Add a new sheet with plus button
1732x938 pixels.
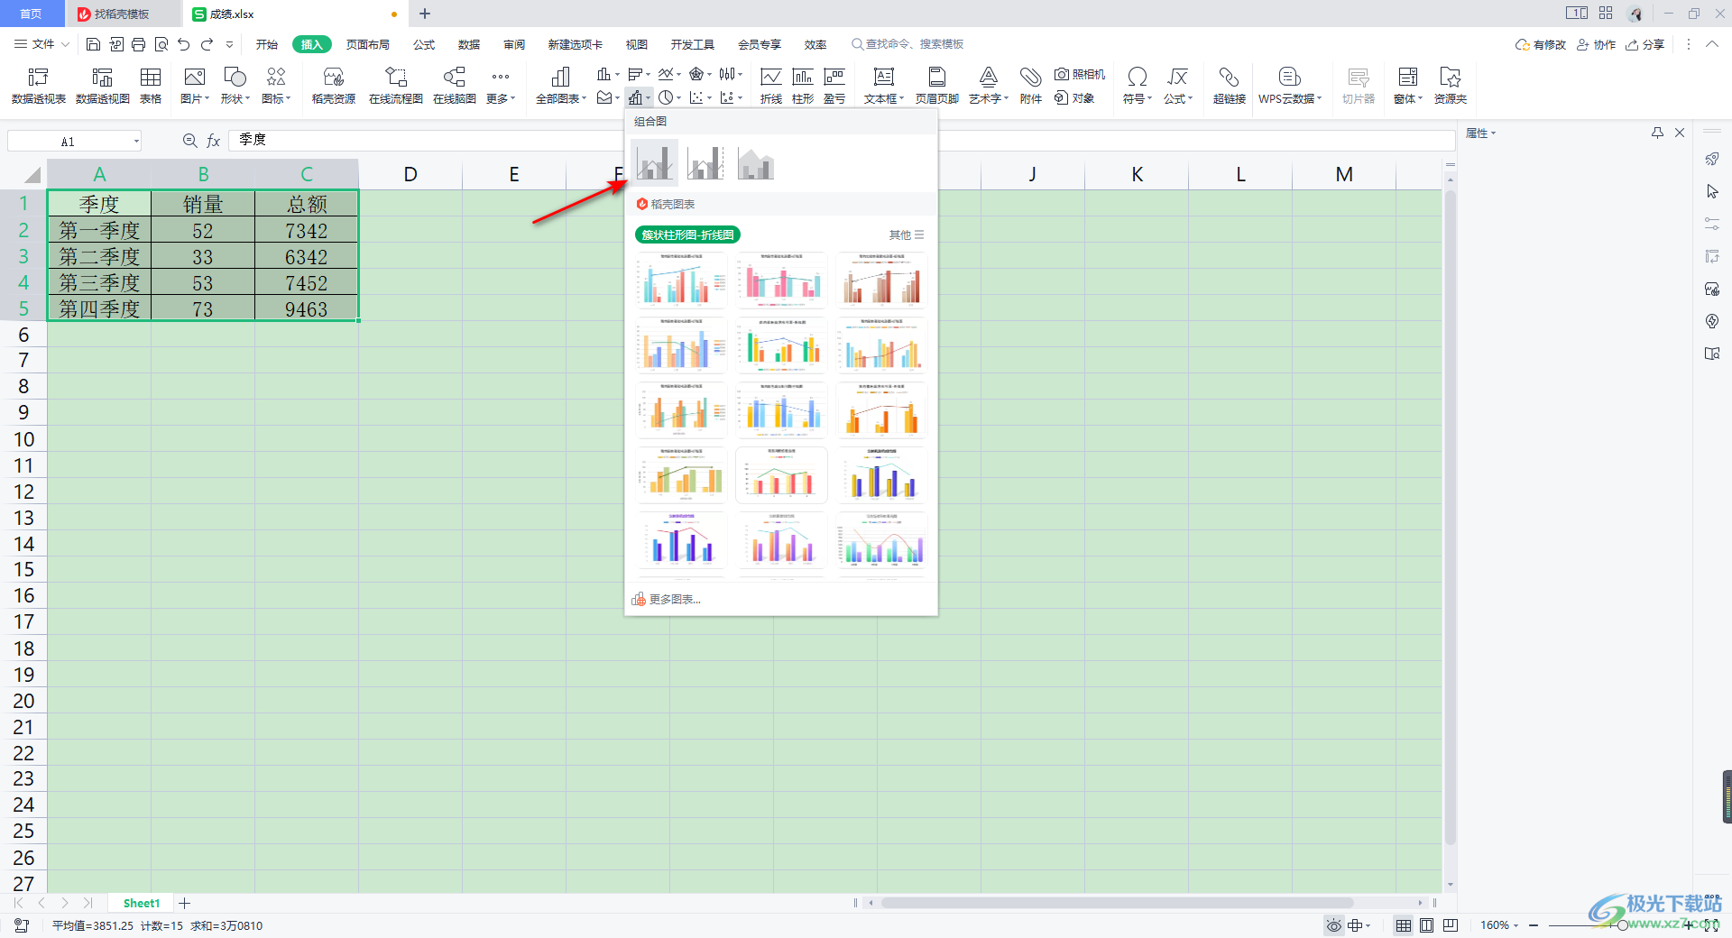185,903
